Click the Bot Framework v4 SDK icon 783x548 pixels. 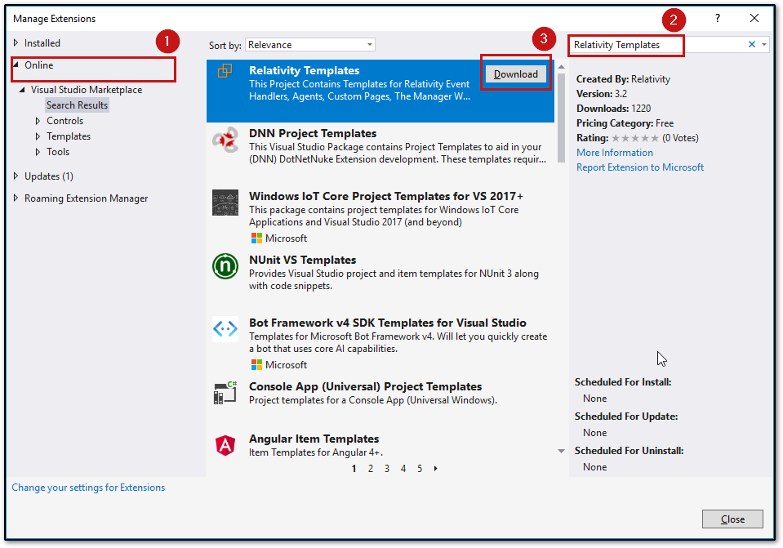225,329
